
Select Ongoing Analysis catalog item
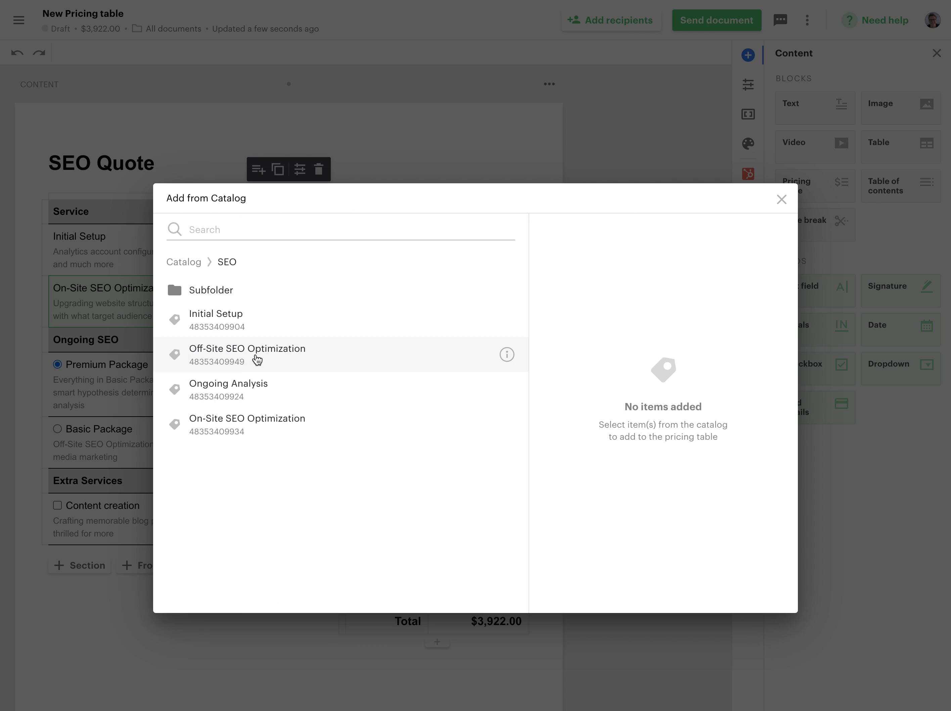click(x=341, y=389)
